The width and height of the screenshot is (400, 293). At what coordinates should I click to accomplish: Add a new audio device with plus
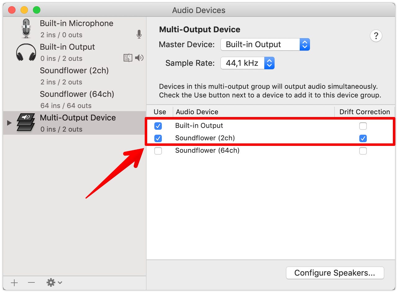tap(14, 282)
